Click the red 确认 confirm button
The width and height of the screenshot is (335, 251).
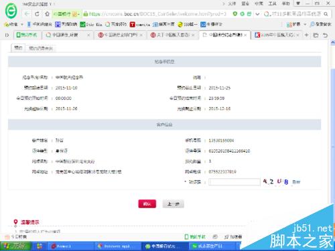pos(147,203)
